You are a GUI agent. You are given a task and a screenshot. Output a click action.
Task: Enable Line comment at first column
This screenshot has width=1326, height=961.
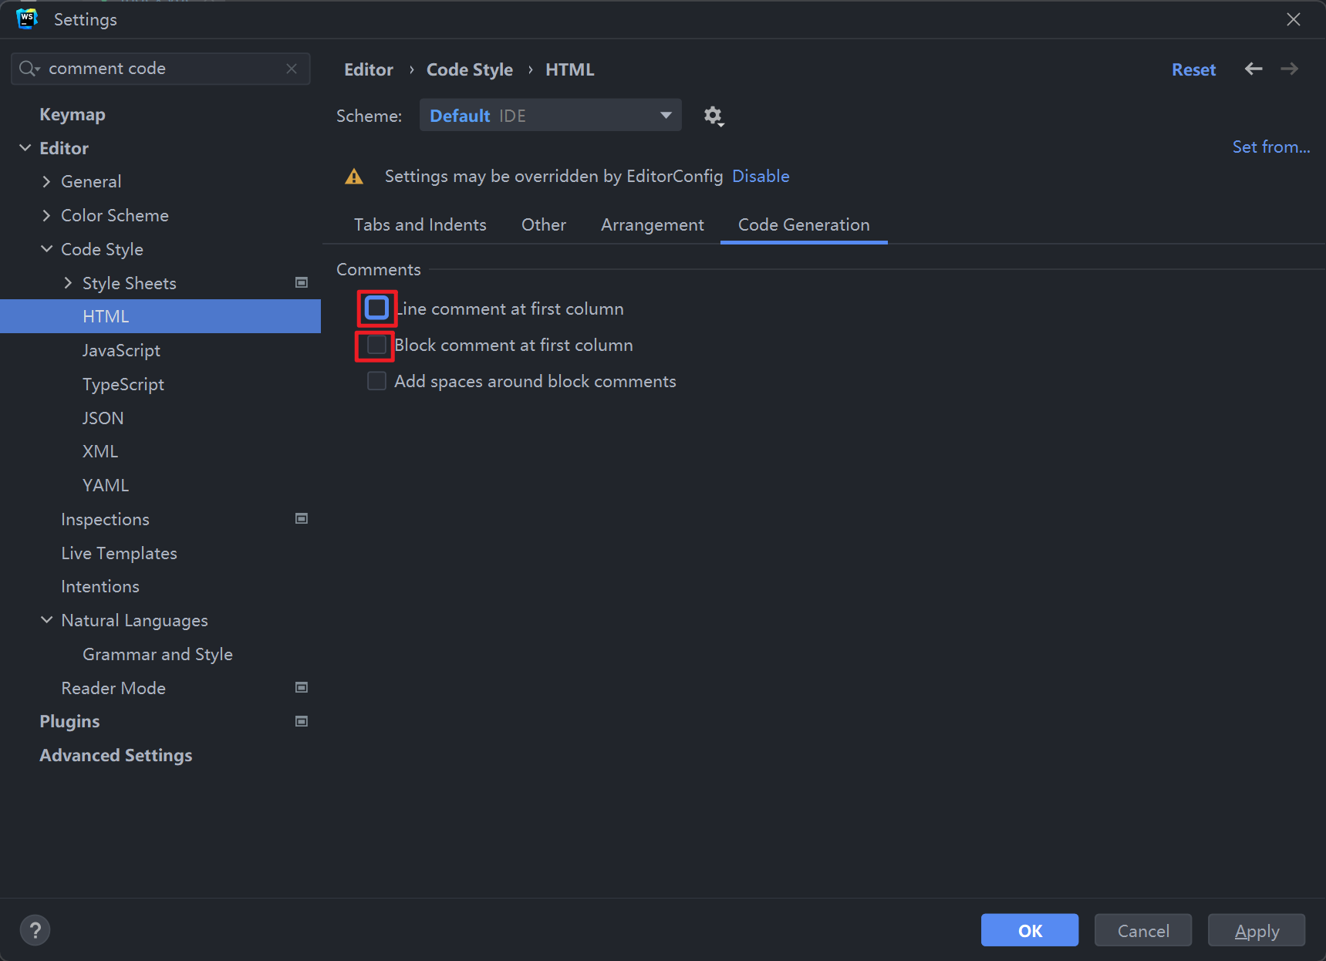[376, 309]
